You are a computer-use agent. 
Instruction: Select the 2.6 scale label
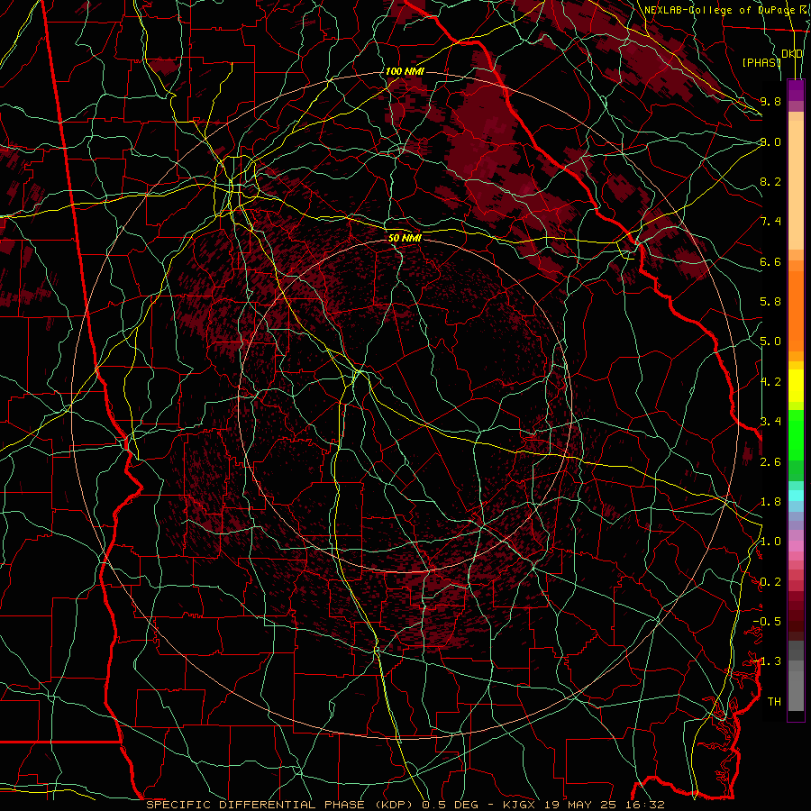770,462
